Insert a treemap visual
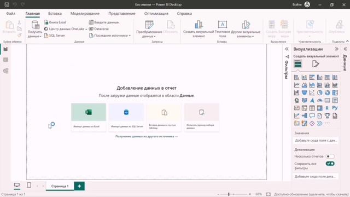The width and height of the screenshot is (350, 197). point(335,92)
